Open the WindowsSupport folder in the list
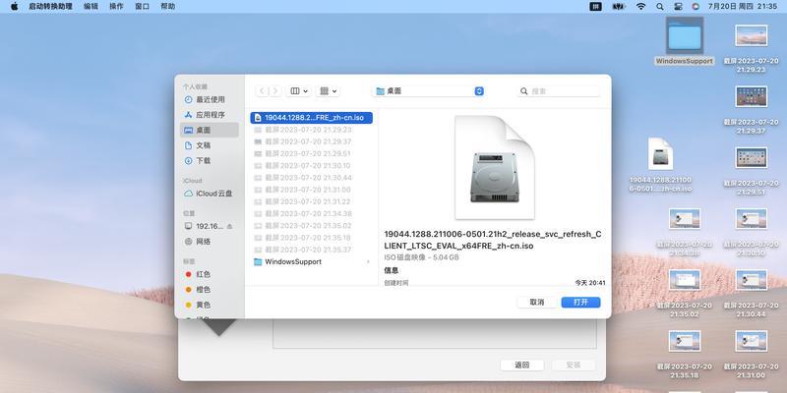This screenshot has height=393, width=787. 311,261
